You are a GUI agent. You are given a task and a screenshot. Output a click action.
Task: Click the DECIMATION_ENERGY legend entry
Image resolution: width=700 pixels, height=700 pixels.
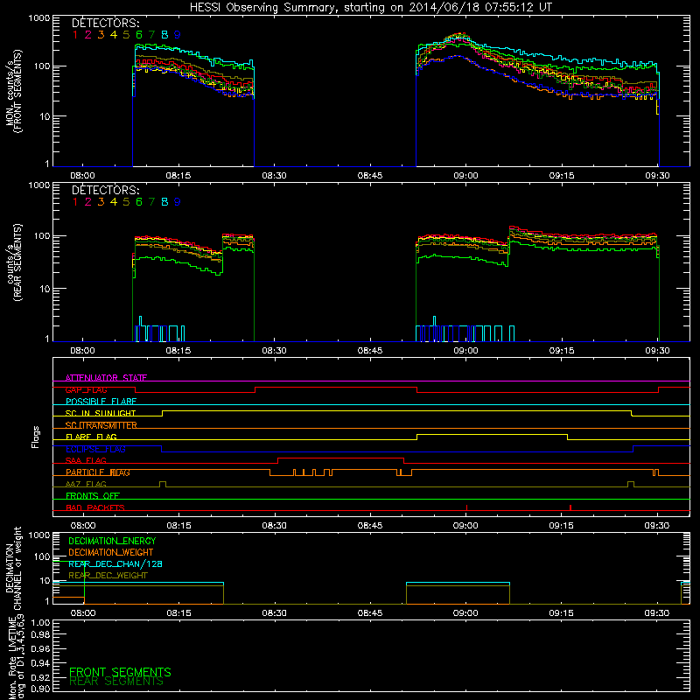point(112,541)
